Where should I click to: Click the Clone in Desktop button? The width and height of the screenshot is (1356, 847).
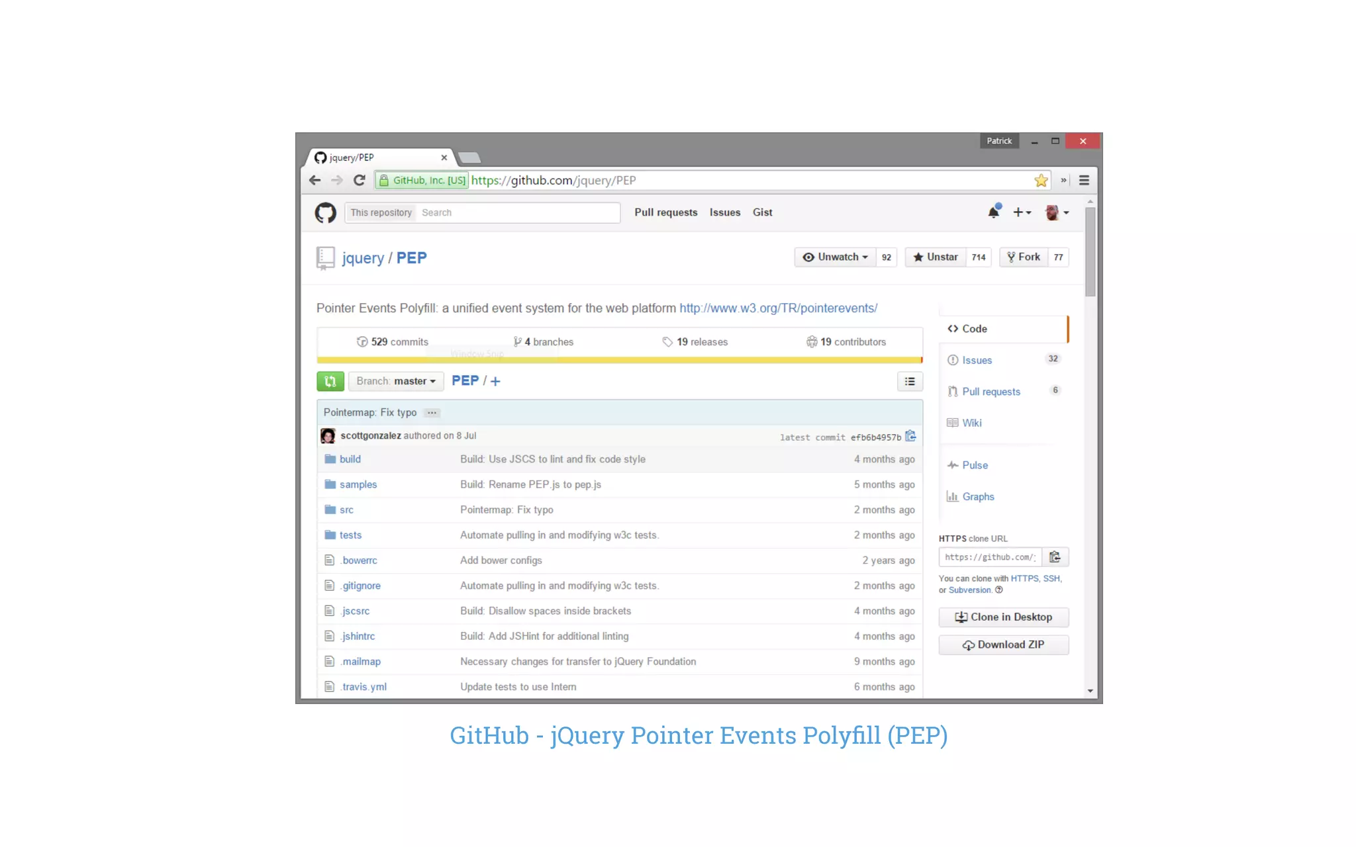pyautogui.click(x=1004, y=617)
